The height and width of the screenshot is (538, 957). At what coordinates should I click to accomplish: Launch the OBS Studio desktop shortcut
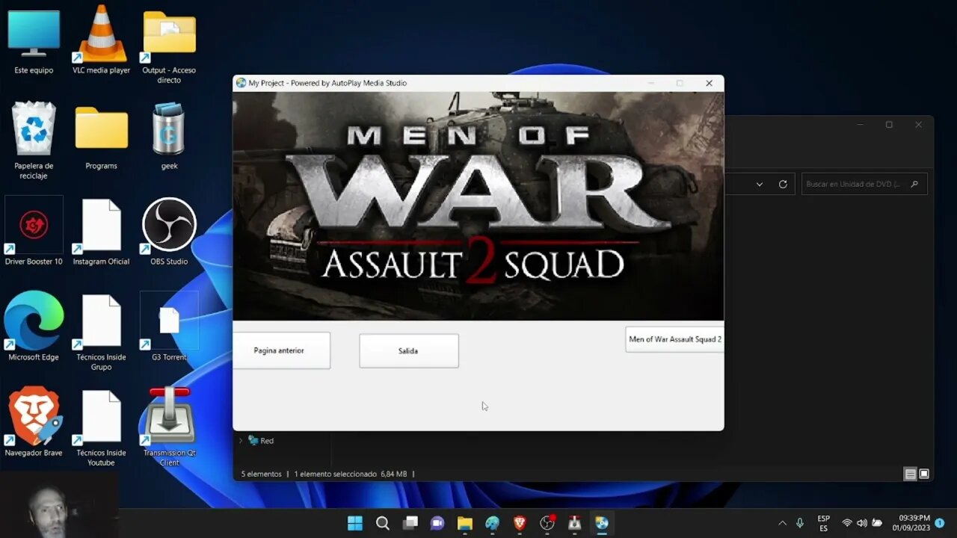click(169, 232)
